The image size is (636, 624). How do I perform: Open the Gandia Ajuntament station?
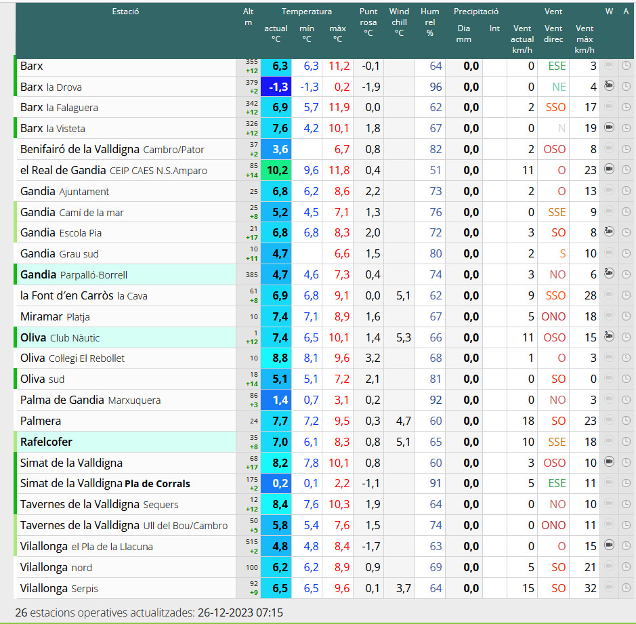pyautogui.click(x=64, y=191)
